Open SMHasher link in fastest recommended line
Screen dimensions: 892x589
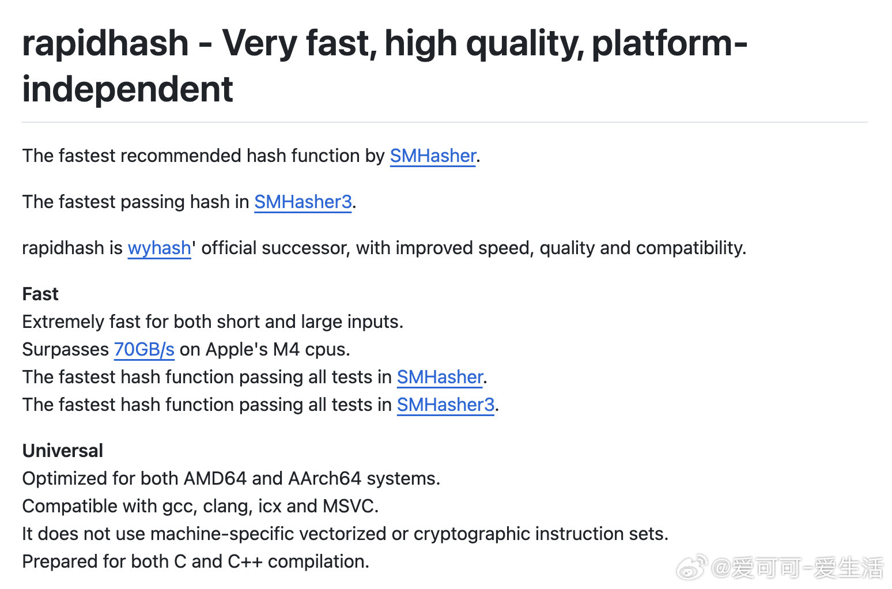point(433,156)
